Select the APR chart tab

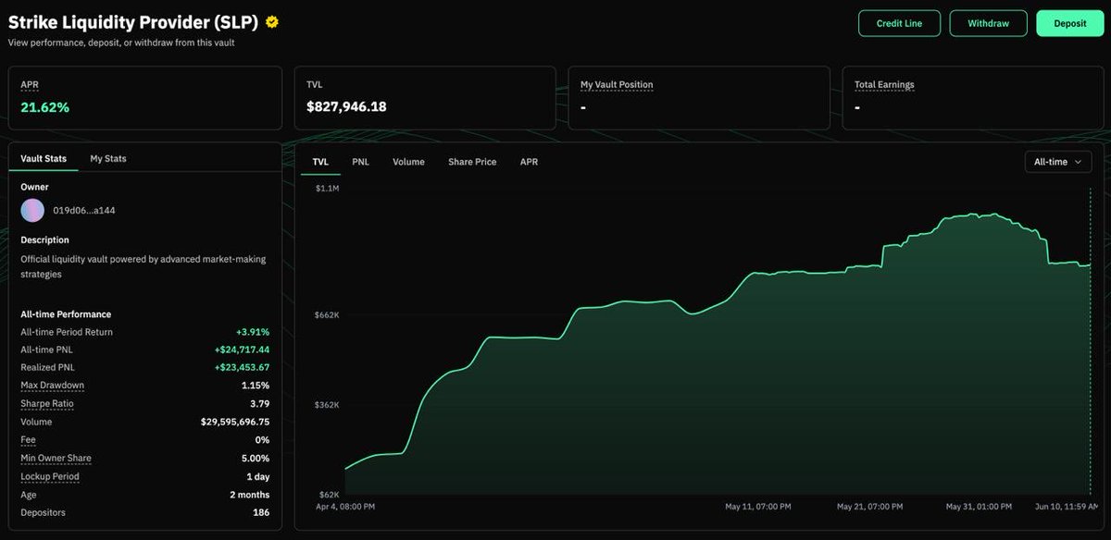pyautogui.click(x=529, y=162)
